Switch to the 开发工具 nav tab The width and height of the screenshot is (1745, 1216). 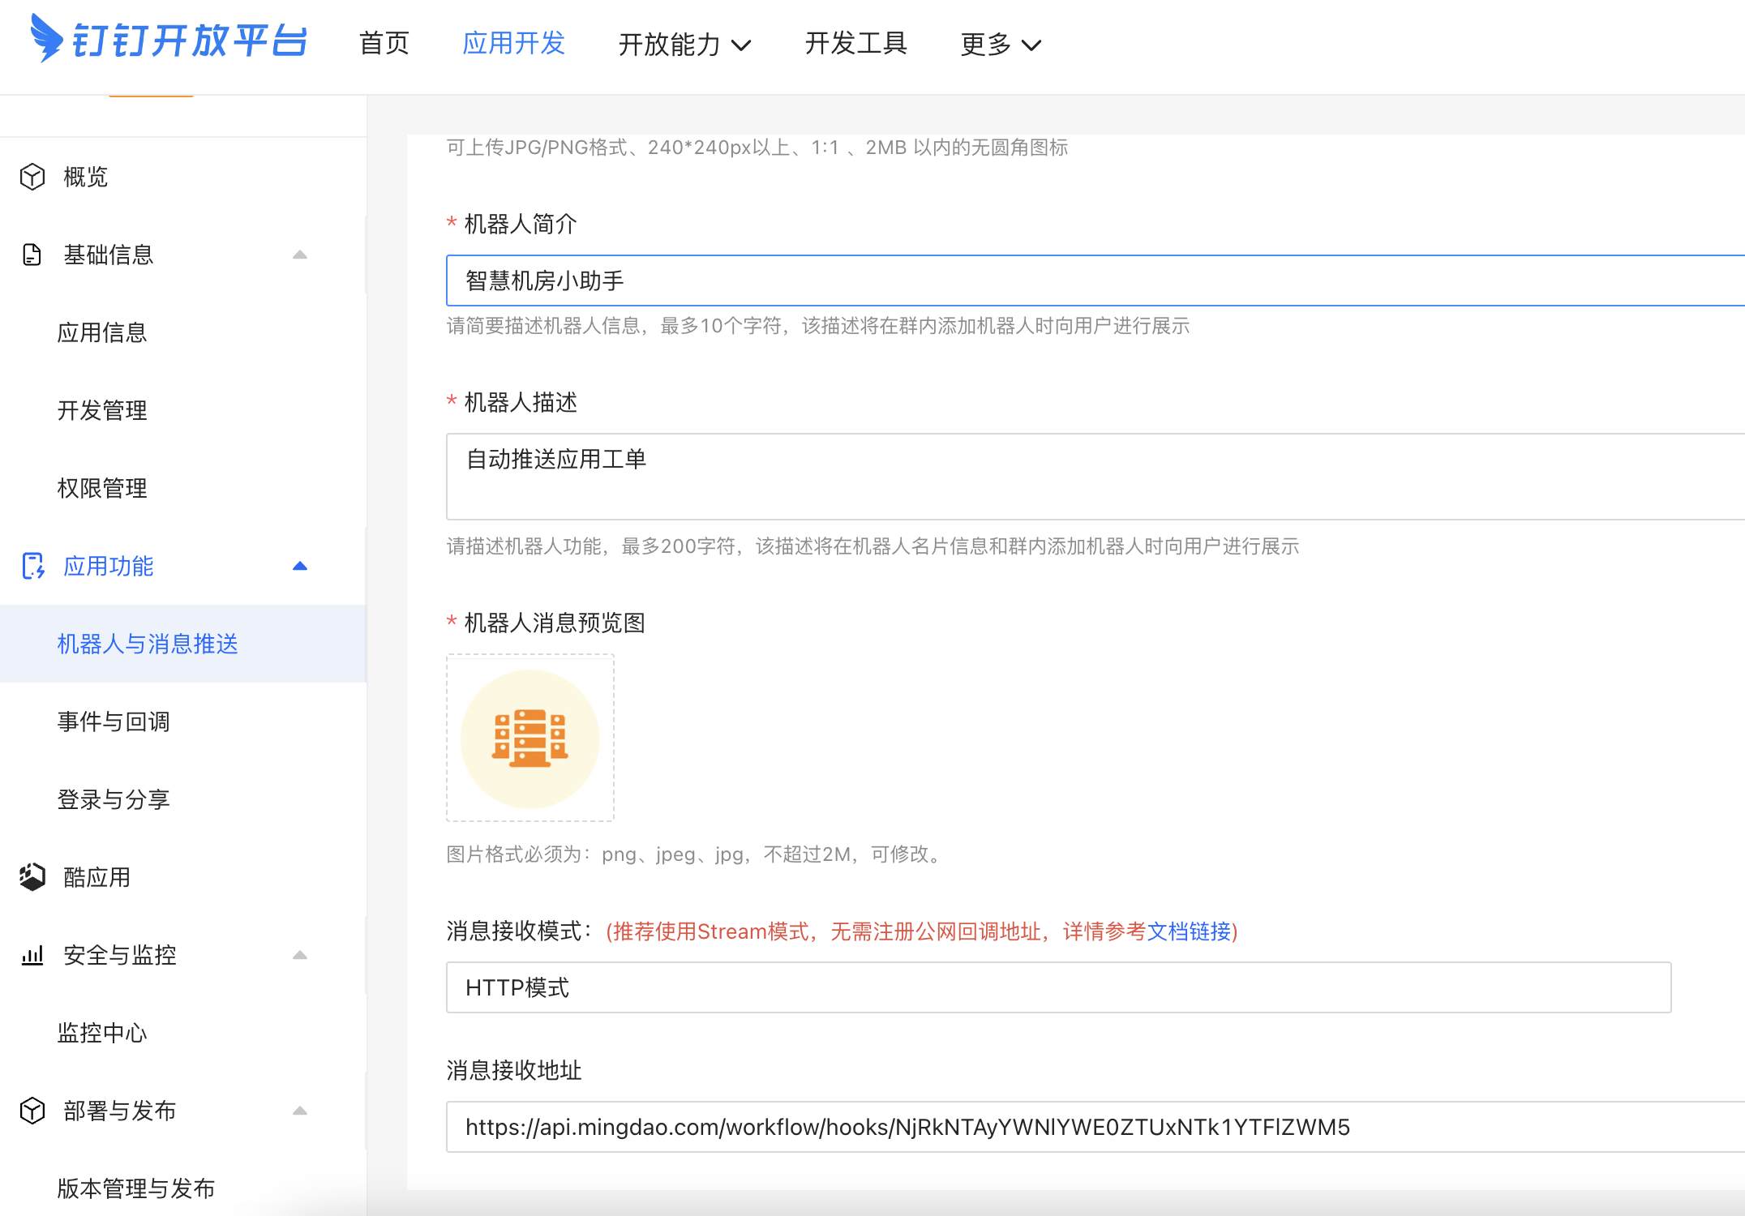(x=855, y=44)
